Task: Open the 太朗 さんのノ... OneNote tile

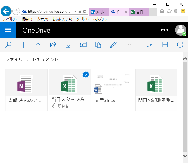Action: point(26,90)
